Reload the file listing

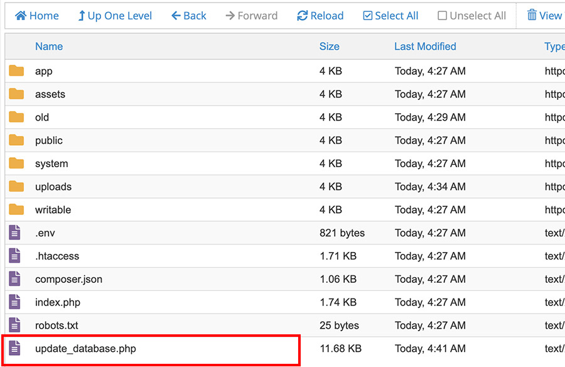320,16
